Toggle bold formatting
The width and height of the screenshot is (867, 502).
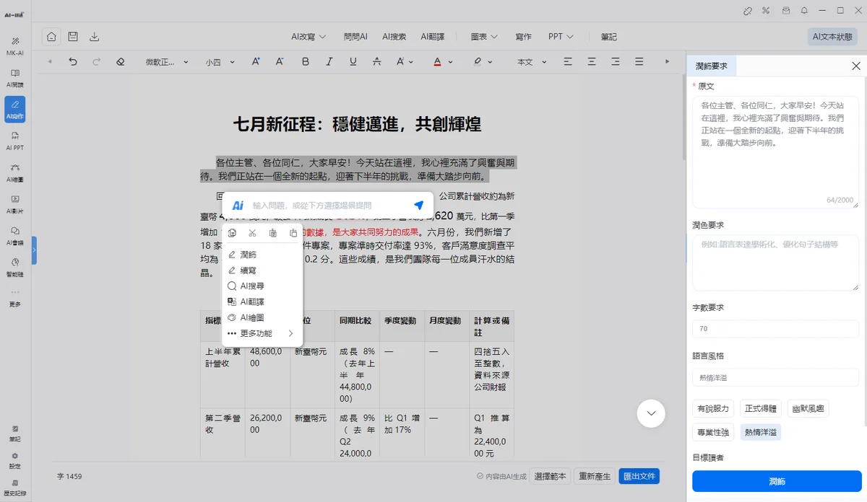click(x=305, y=62)
